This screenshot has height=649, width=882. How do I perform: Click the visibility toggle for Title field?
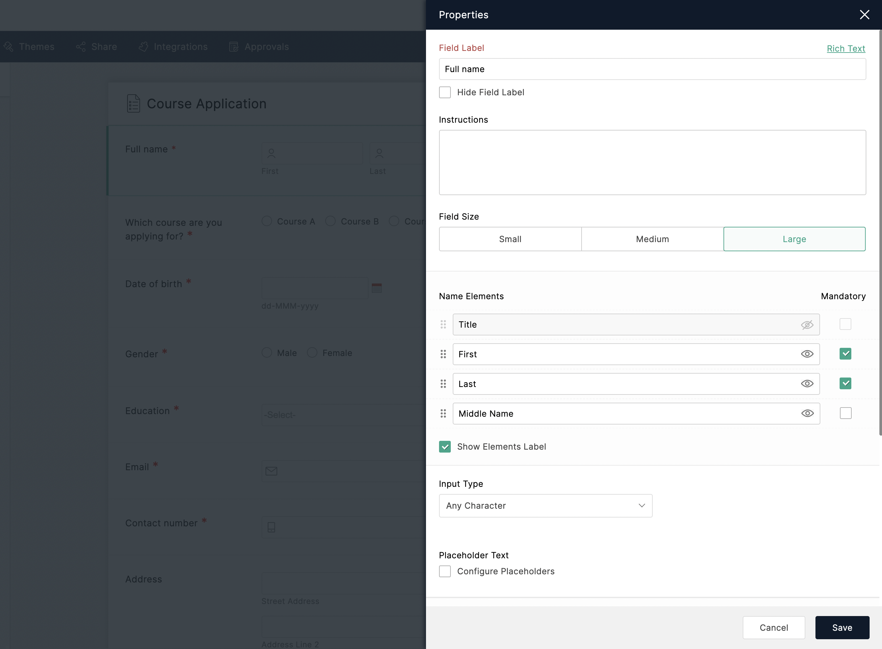(x=807, y=324)
